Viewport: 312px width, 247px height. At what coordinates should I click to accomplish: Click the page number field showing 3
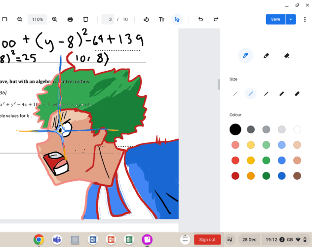coord(108,19)
